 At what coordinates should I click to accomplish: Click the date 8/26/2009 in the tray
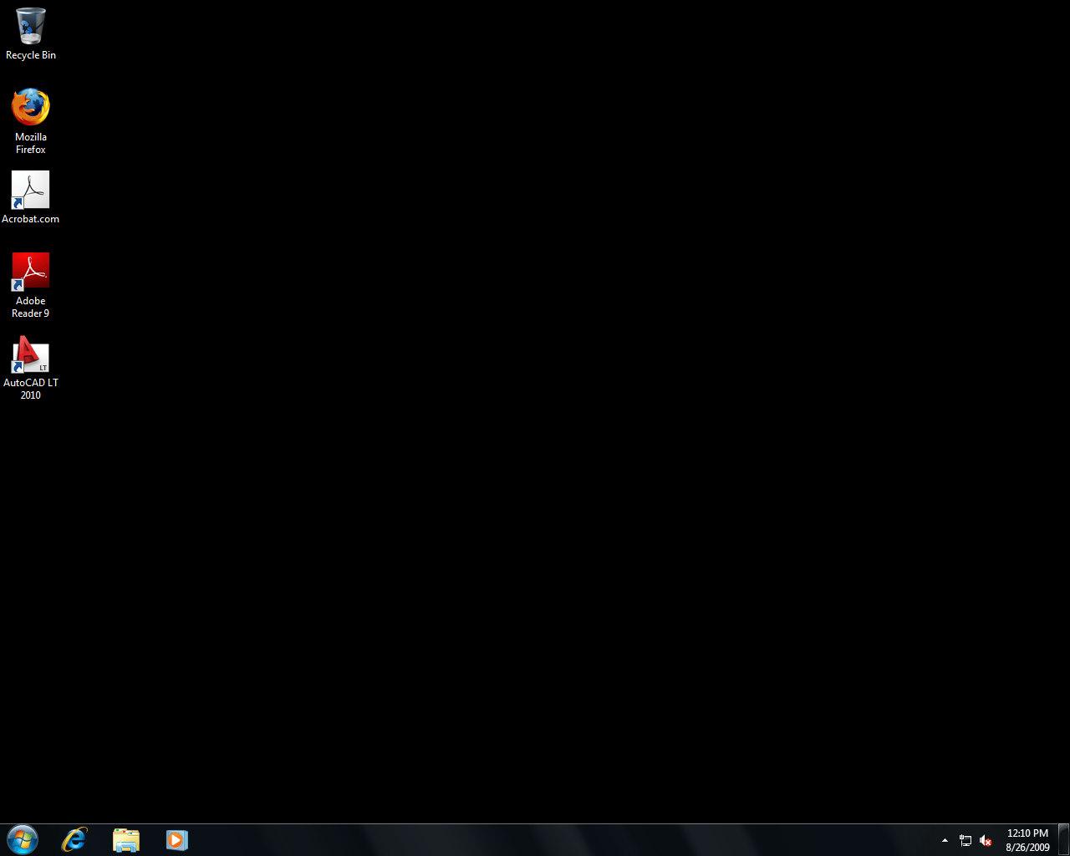coord(1027,847)
